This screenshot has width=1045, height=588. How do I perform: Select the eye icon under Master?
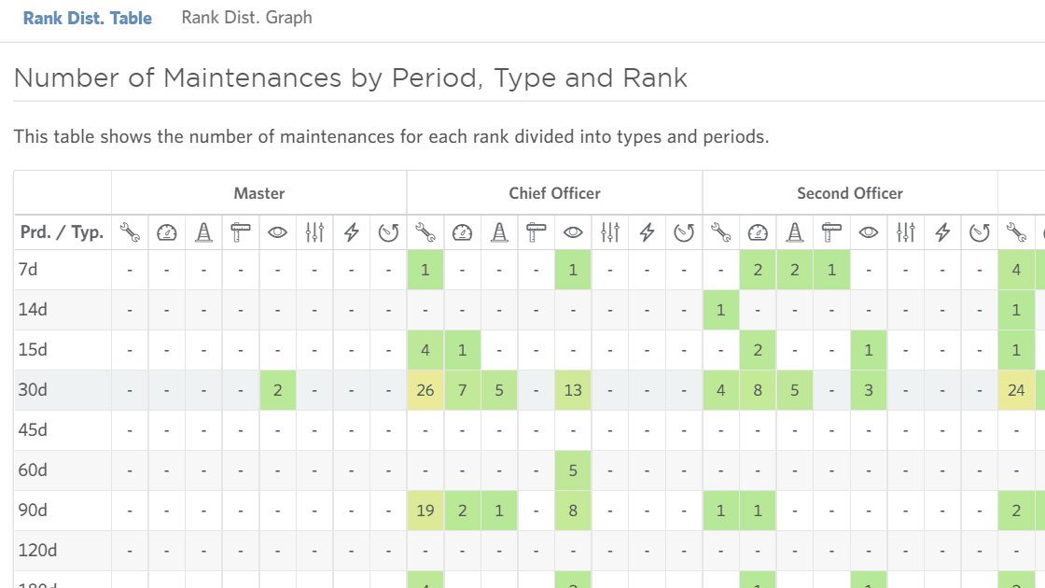[x=277, y=232]
